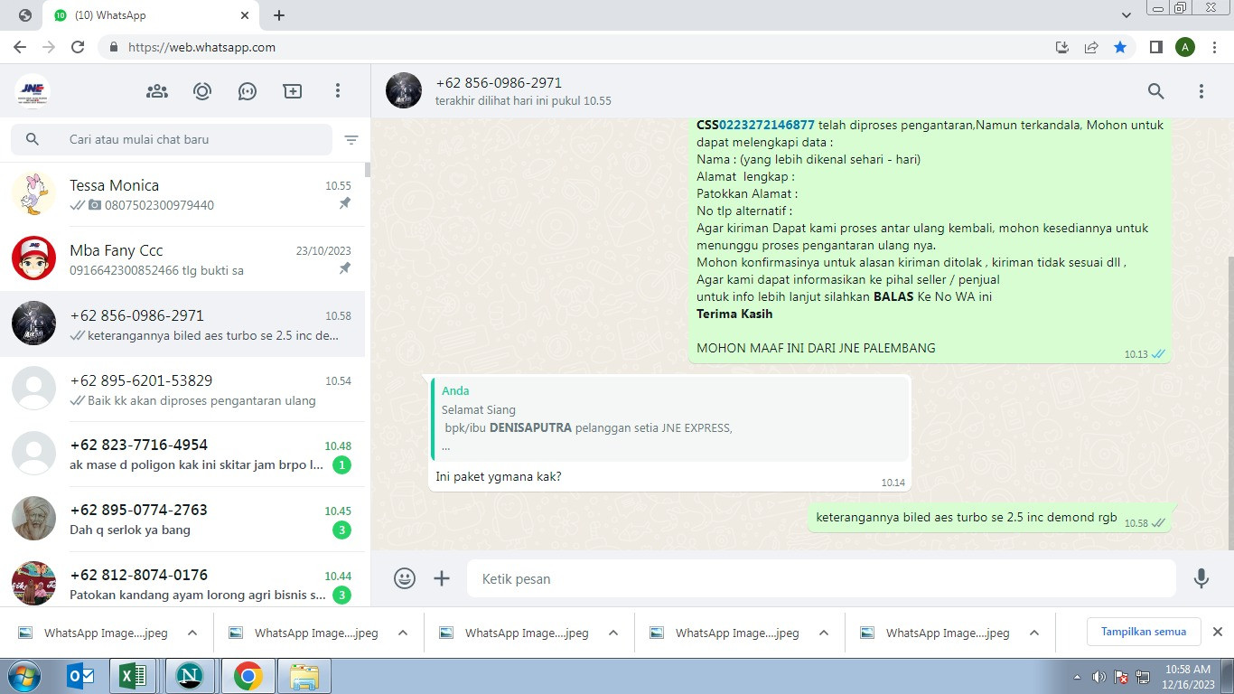Screen dimensions: 1234x694
Task: Click the pin icon on Mba Fany Ccc chat
Action: pos(344,269)
